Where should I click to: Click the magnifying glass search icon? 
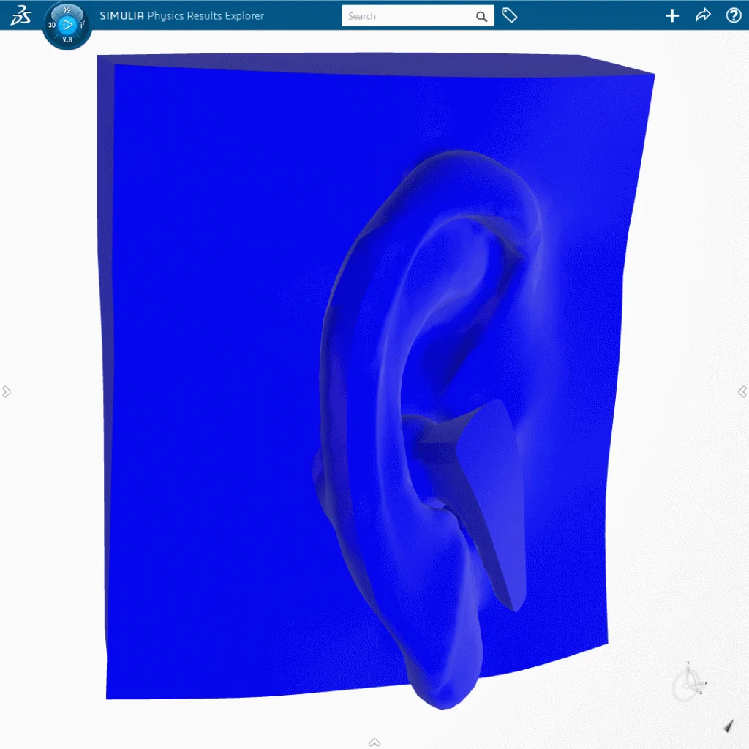tap(481, 17)
